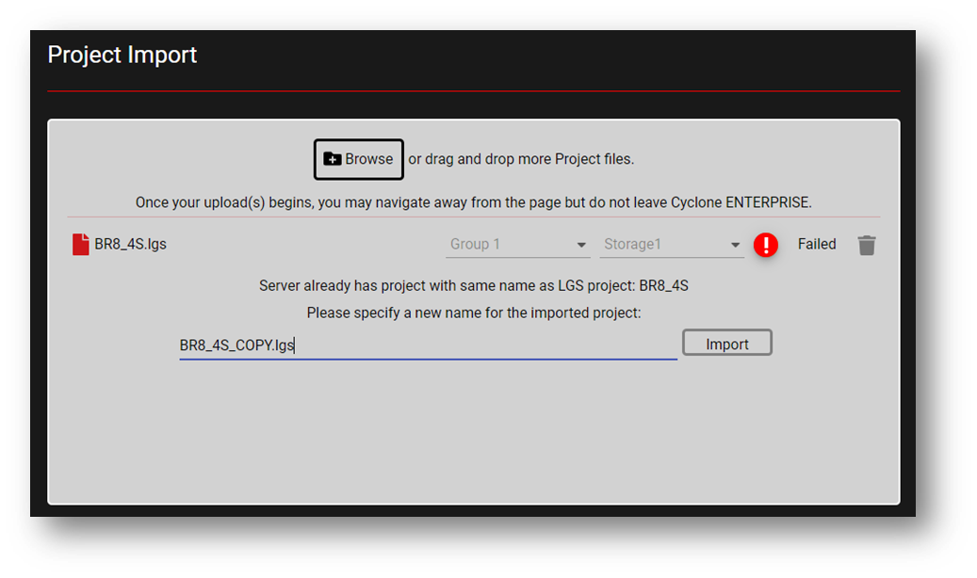Open the Group 1 dropdown
977x578 pixels.
point(518,244)
